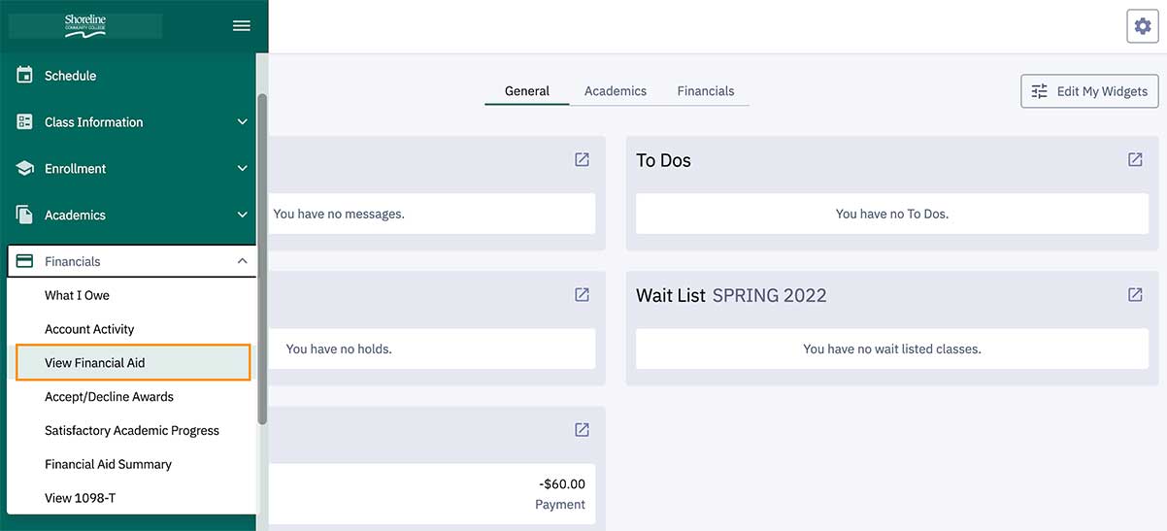The image size is (1167, 531).
Task: Open the Wait List widget external link icon
Action: (1135, 294)
